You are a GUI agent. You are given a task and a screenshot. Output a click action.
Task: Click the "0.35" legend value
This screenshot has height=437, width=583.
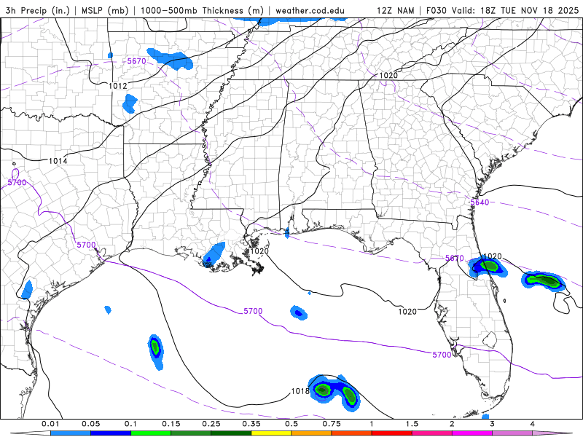coord(251,424)
